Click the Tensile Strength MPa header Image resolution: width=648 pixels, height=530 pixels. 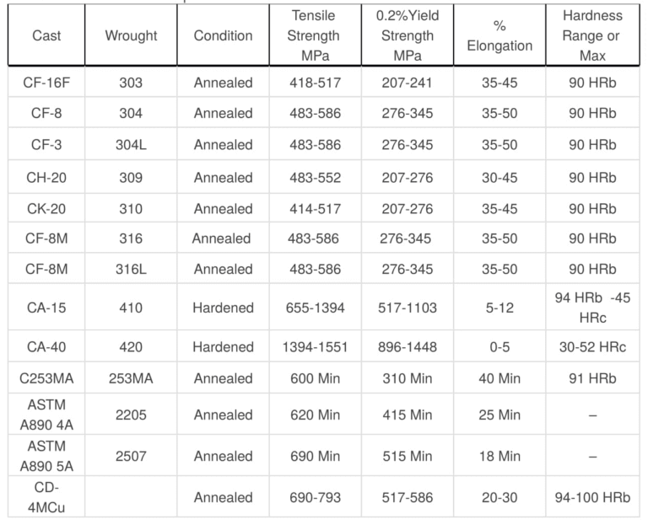pyautogui.click(x=315, y=36)
